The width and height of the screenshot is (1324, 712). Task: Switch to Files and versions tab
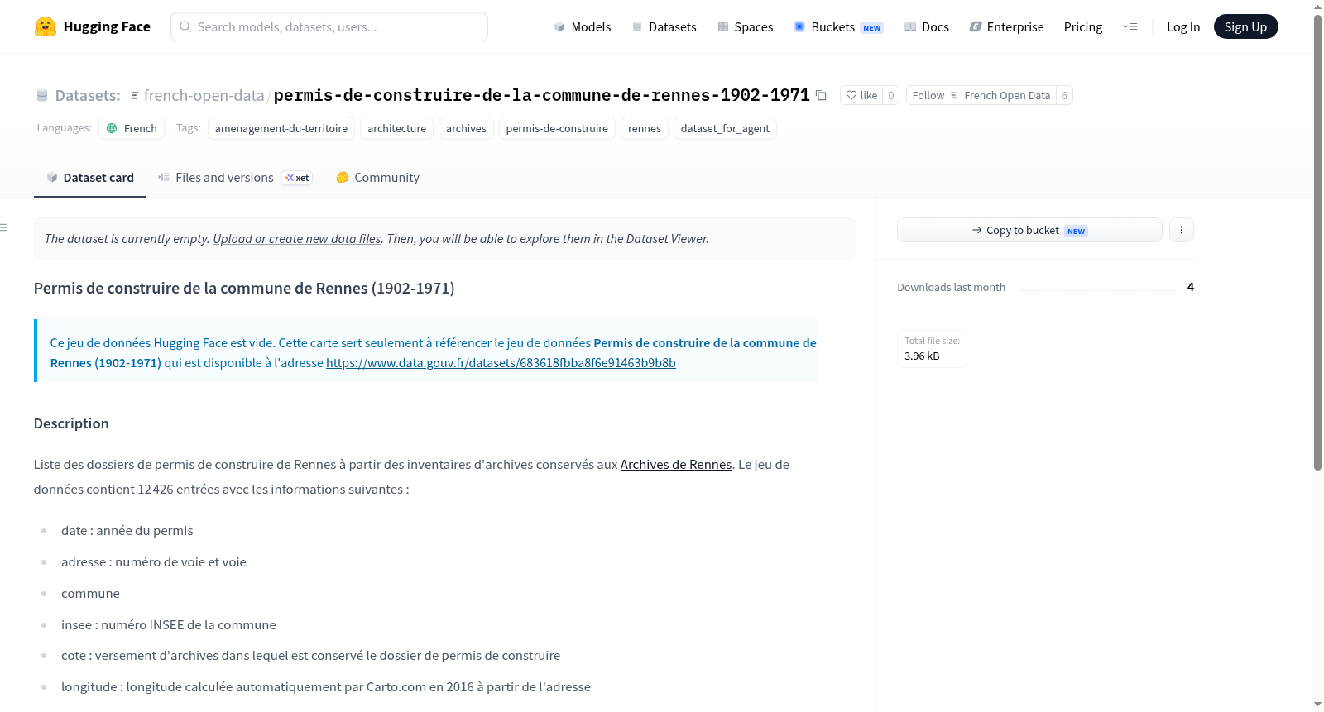tap(235, 177)
